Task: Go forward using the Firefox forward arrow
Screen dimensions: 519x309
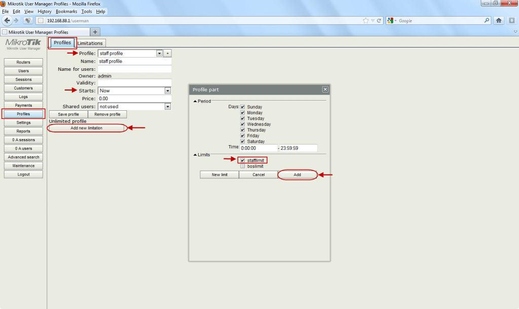Action: point(16,20)
